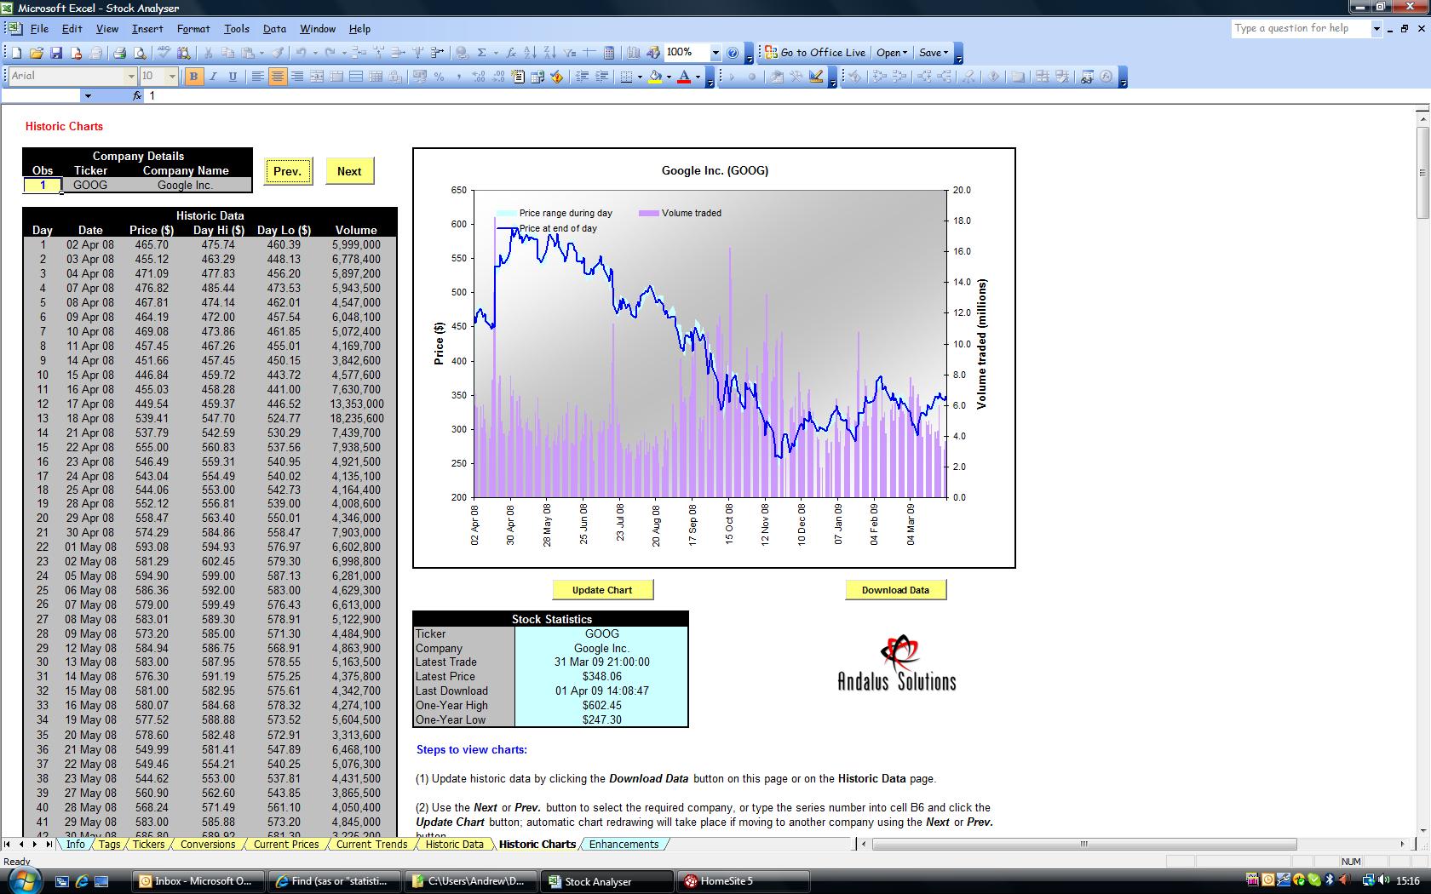Click the fx button beside formula bar
The height and width of the screenshot is (894, 1431).
coord(137,96)
